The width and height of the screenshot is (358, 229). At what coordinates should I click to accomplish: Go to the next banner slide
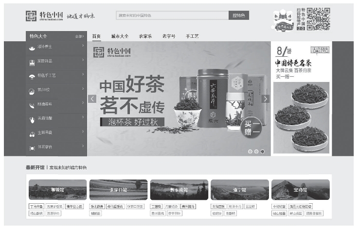pos(265,99)
